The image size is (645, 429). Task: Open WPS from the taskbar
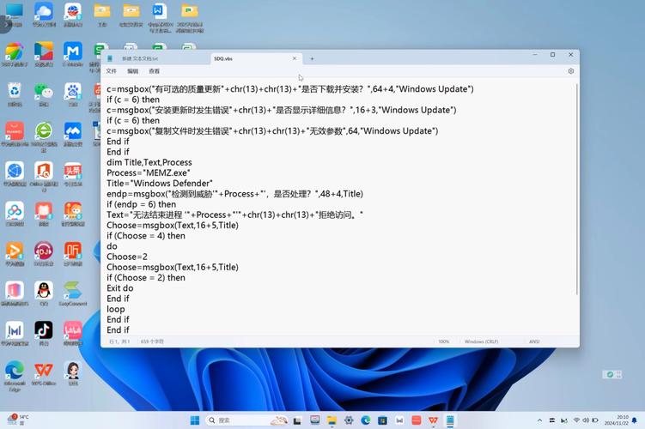click(433, 420)
